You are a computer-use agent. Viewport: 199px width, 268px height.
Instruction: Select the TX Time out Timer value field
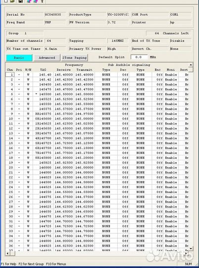[55, 49]
